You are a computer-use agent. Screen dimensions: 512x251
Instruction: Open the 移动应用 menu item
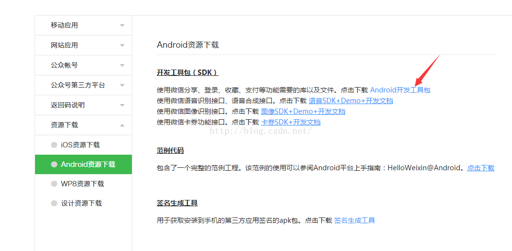(x=84, y=25)
